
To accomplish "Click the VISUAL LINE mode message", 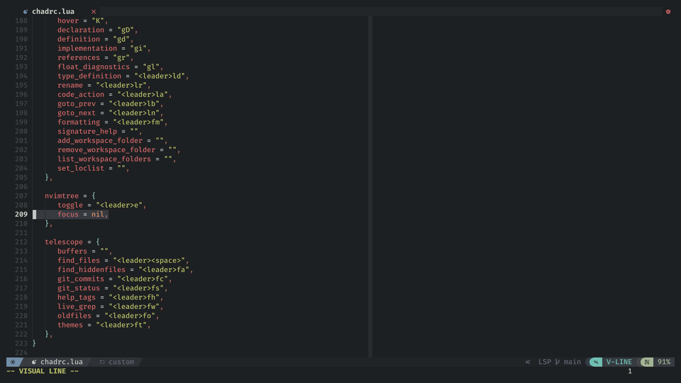I will click(x=42, y=371).
